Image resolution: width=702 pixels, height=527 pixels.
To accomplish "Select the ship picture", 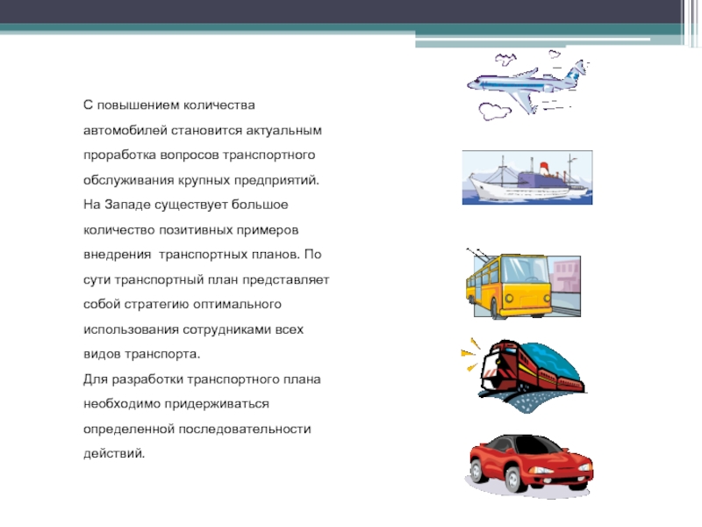I will [x=527, y=178].
